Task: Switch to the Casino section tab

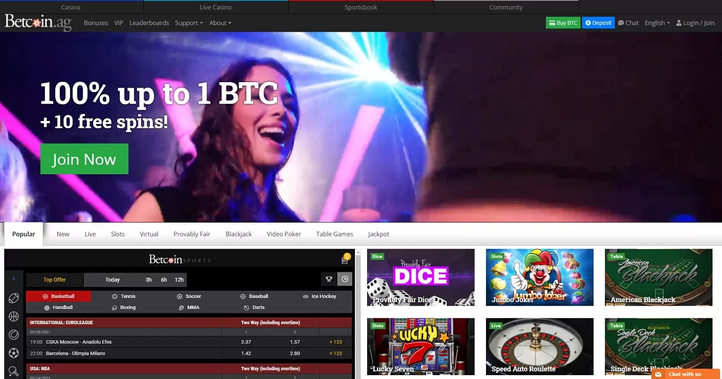Action: [x=71, y=7]
